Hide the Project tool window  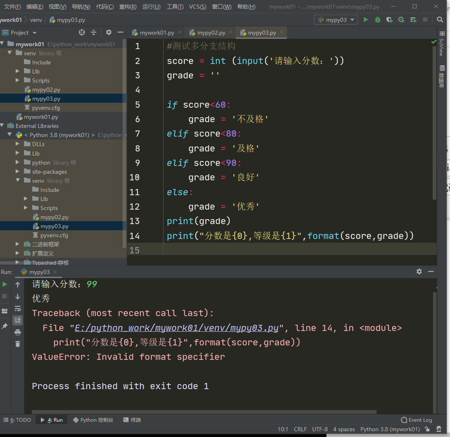121,33
